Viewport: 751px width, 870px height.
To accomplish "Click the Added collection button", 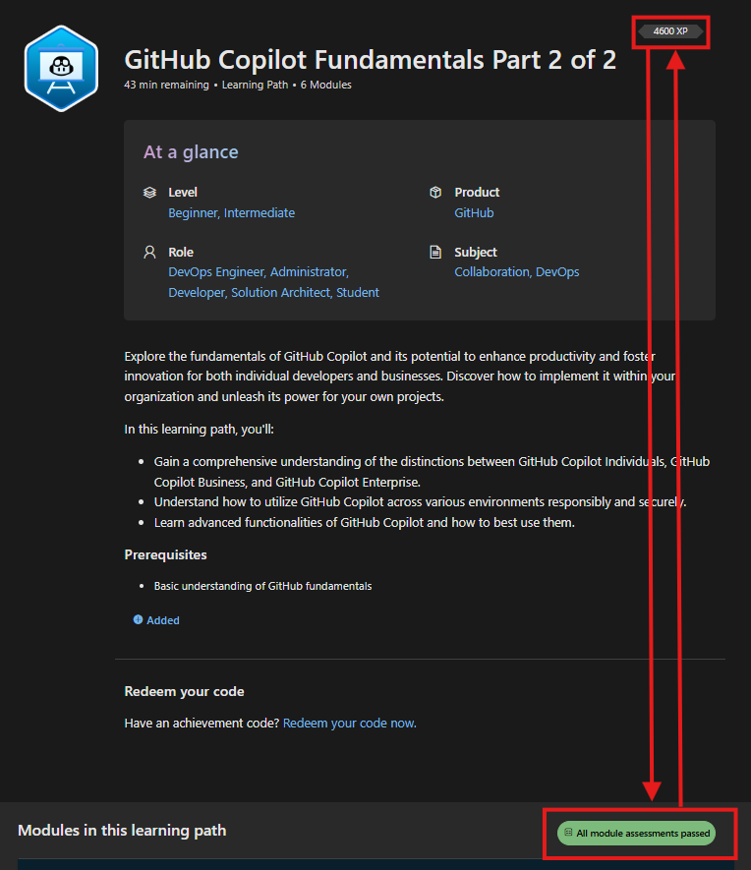I will click(156, 620).
